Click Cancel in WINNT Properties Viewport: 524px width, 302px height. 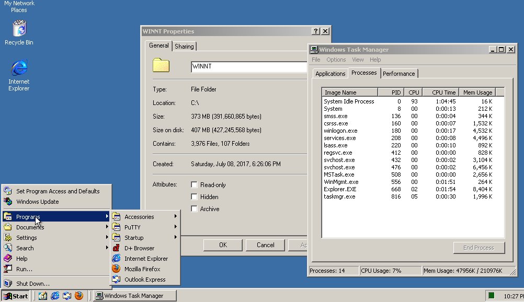point(265,245)
